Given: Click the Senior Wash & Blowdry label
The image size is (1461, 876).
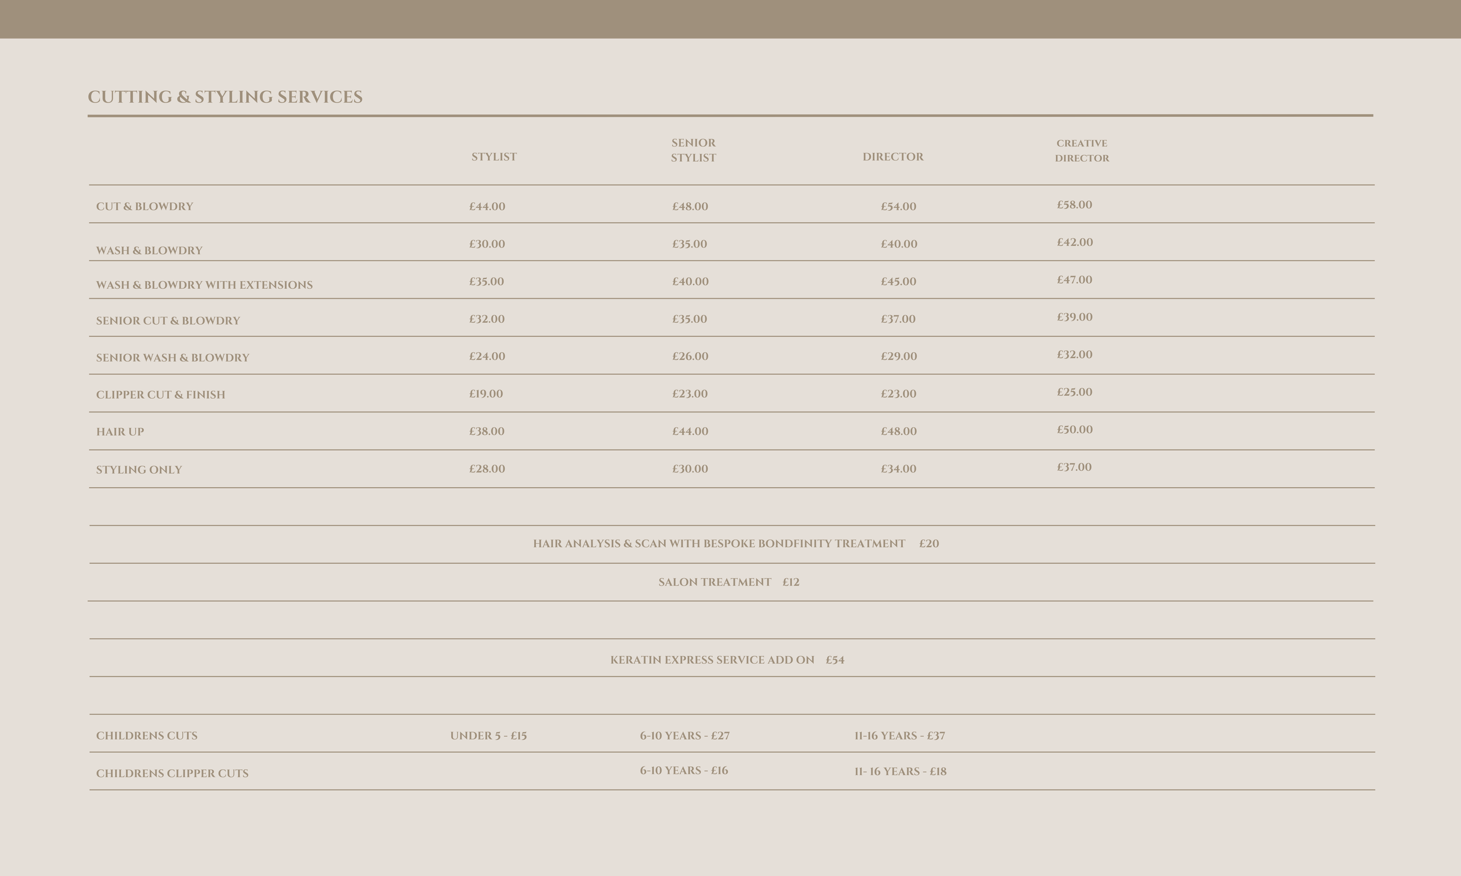Looking at the screenshot, I should [x=172, y=358].
